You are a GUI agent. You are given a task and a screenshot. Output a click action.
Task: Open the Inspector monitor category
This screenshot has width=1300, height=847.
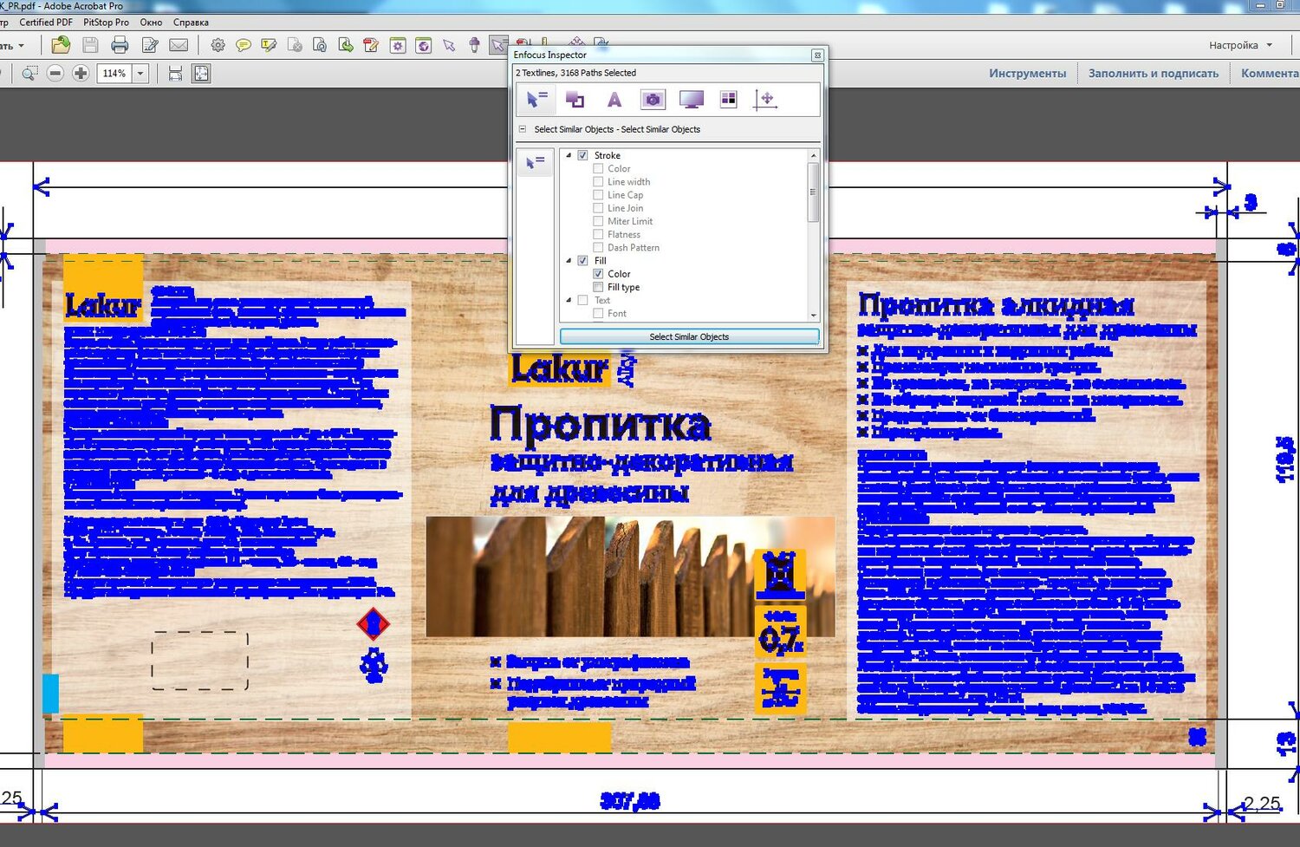click(x=692, y=100)
